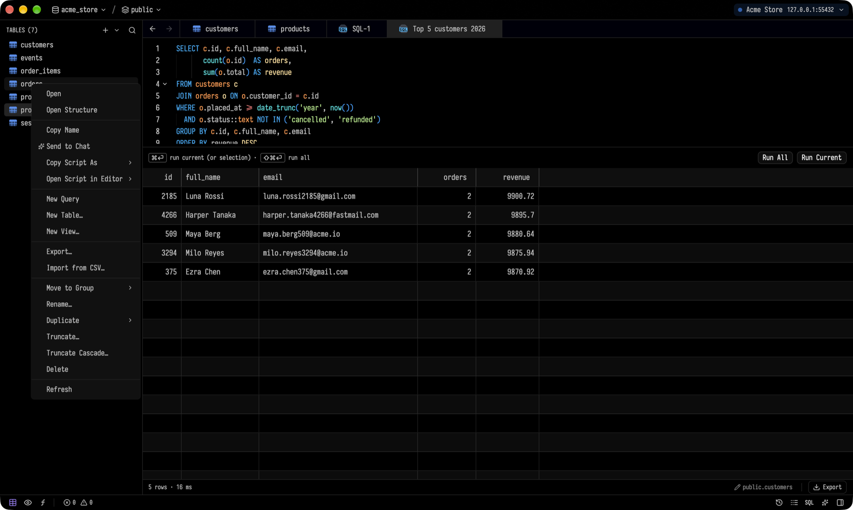Screen dimensions: 853x510
Task: Select the customers table in sidebar
Action: coord(71,45)
